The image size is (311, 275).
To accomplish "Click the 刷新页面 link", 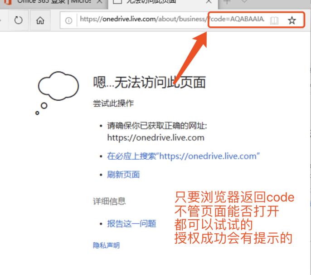I will 123,175.
